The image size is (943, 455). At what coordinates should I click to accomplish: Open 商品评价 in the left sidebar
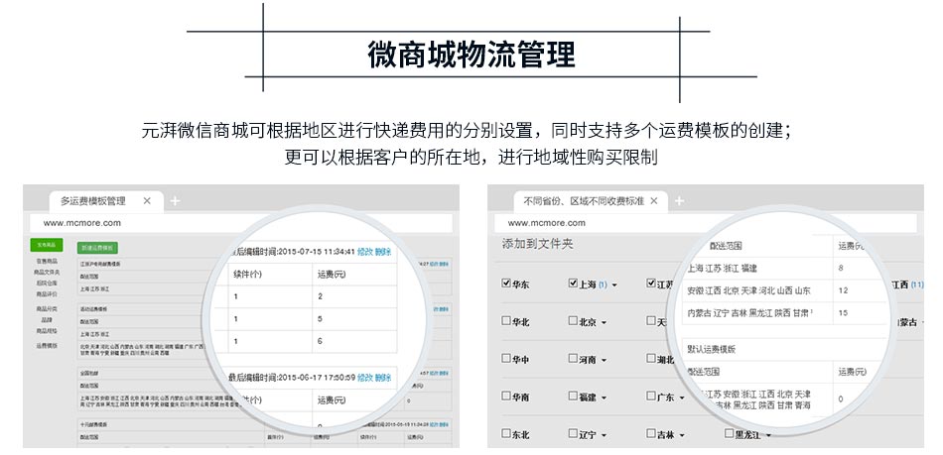point(47,294)
